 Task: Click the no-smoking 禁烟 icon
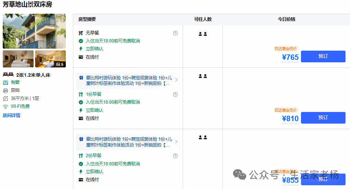pyautogui.click(x=5, y=90)
